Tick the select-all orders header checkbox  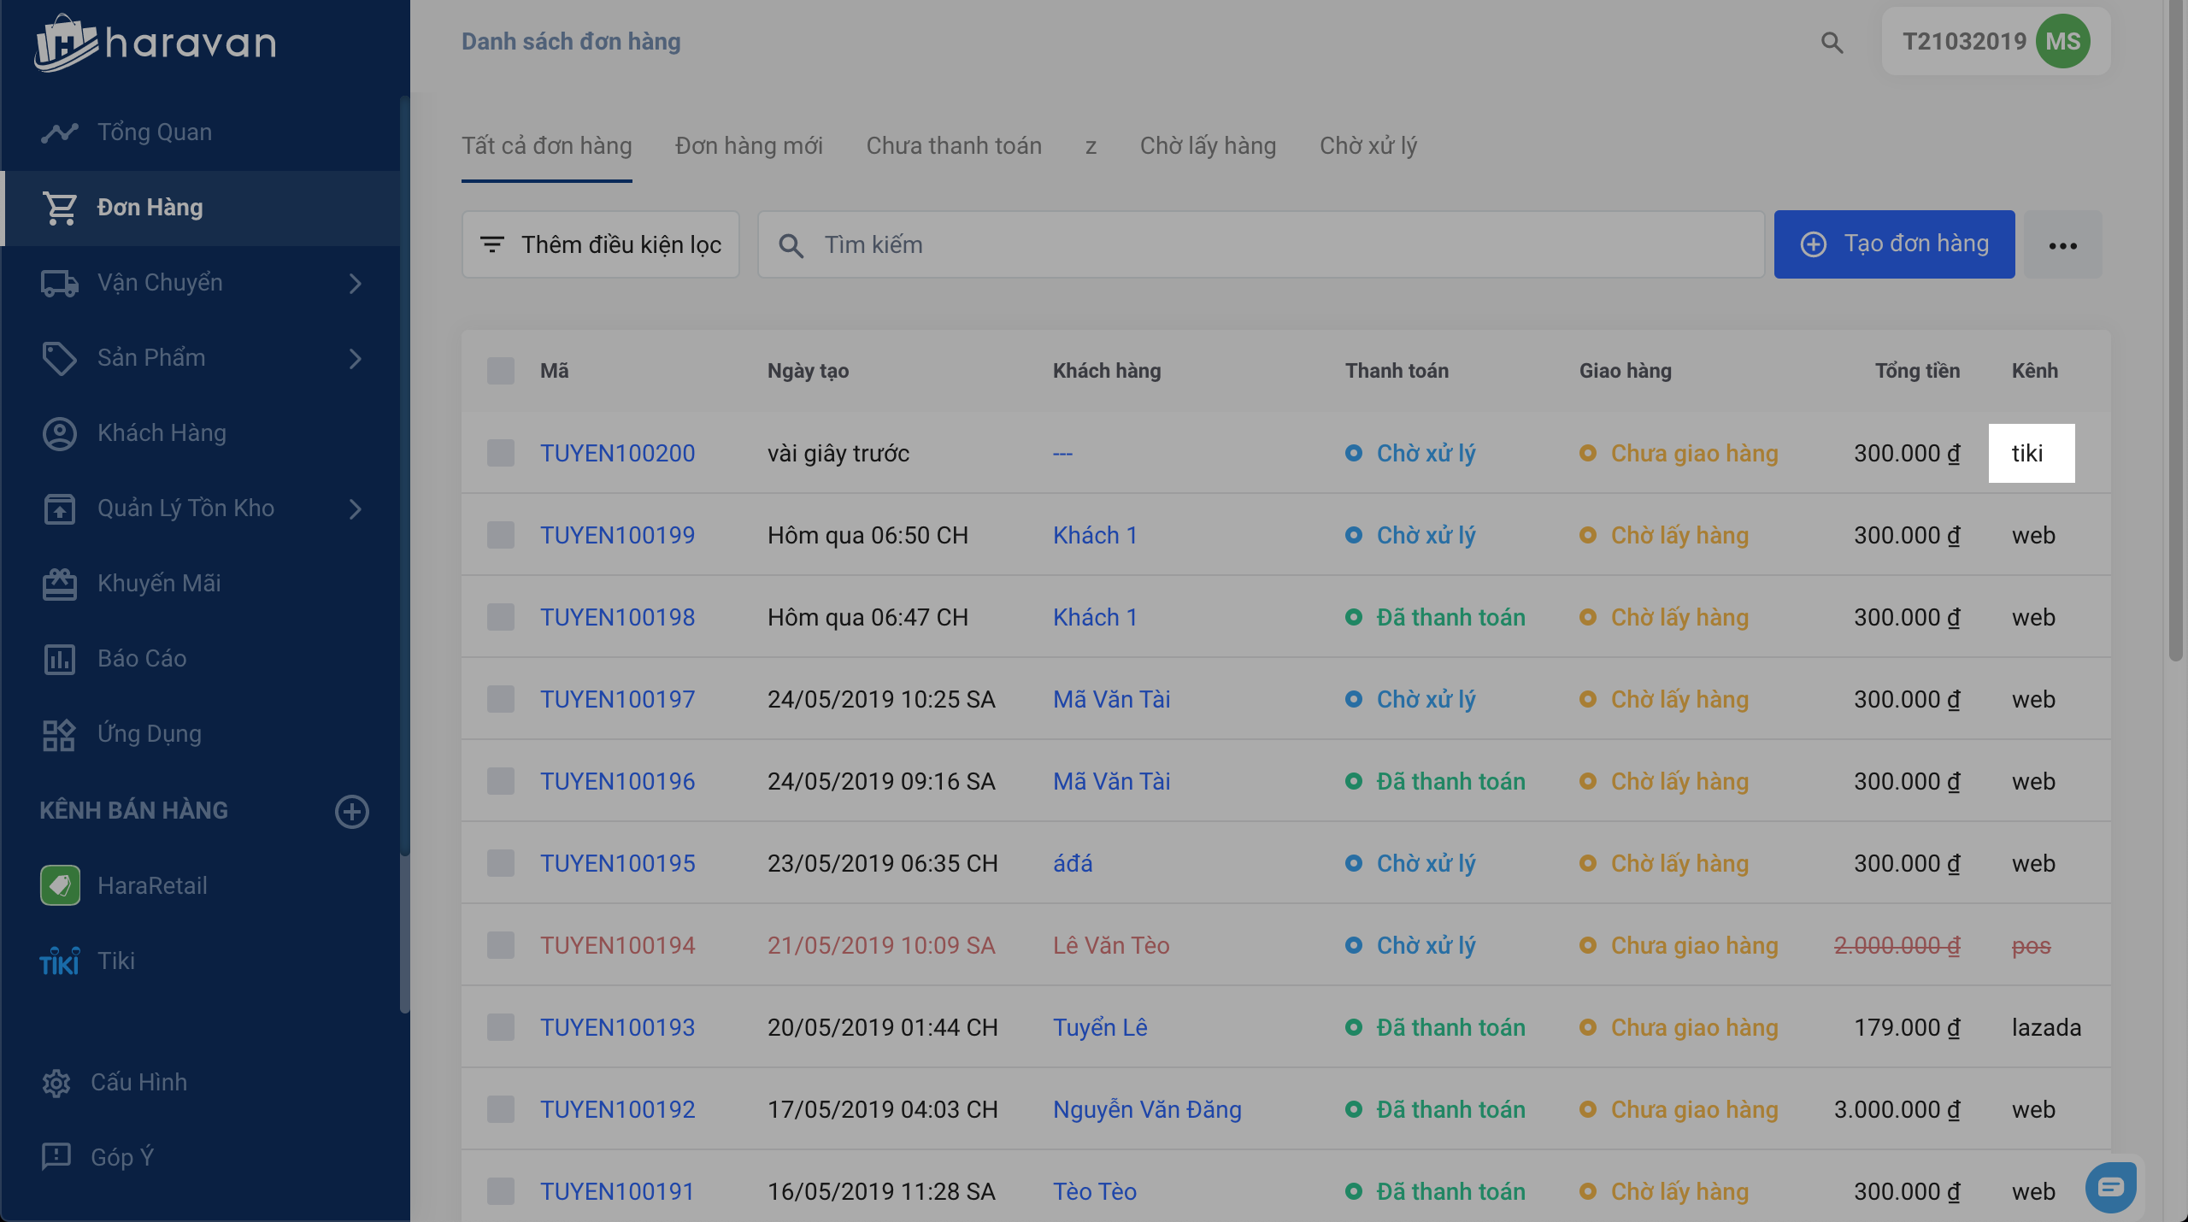(x=501, y=371)
